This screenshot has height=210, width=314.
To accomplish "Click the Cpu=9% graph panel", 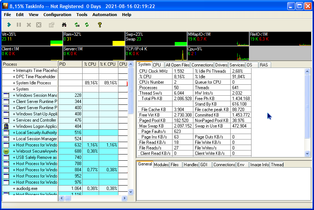I will (x=218, y=53).
